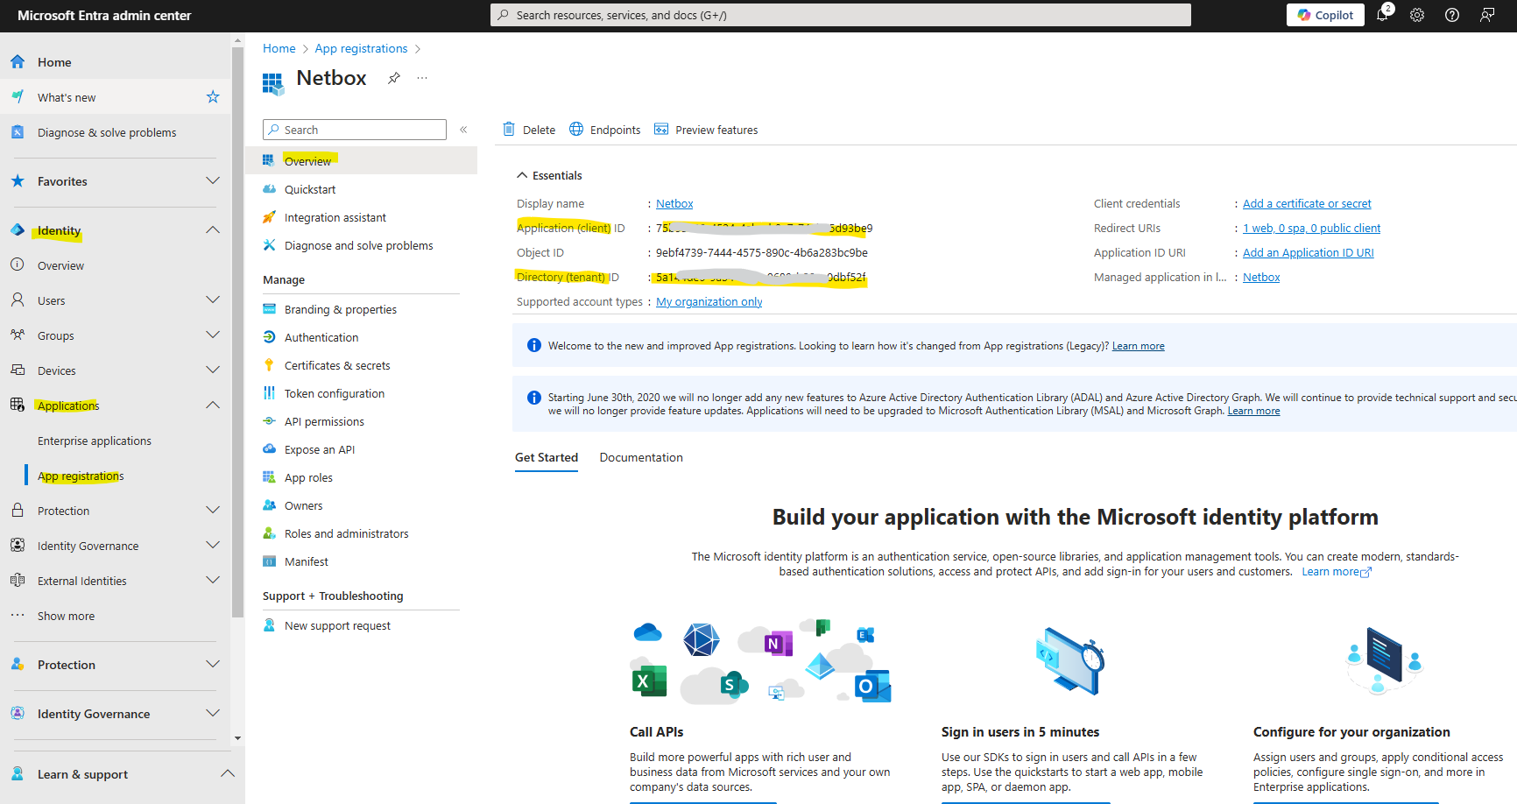Click Add a certificate or secret link

(1307, 203)
